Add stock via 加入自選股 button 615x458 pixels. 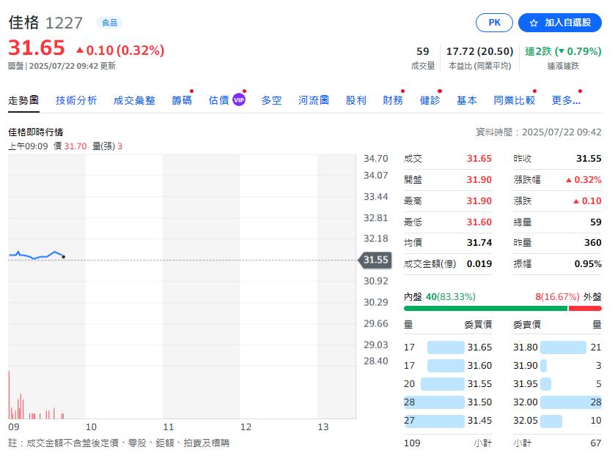560,23
